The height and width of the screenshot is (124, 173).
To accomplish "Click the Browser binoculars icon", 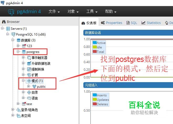I will (x=4, y=22).
